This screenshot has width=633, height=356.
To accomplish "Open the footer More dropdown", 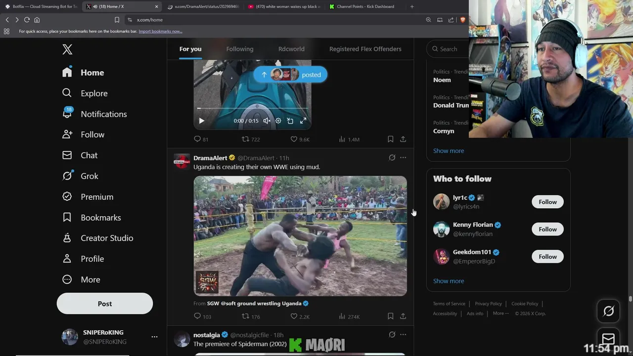I will point(500,313).
